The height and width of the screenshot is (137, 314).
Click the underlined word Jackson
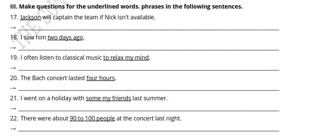pos(31,17)
